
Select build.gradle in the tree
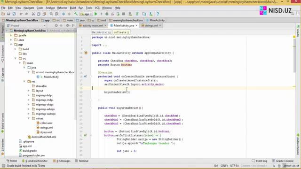(x=29, y=151)
